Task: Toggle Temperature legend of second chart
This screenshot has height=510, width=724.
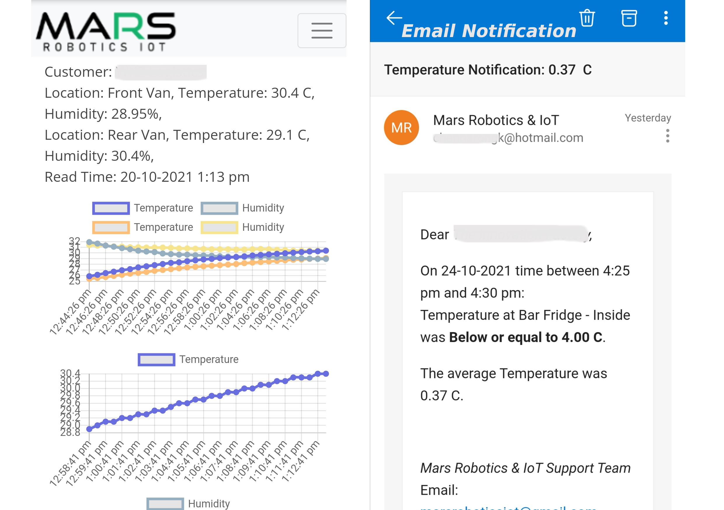Action: pyautogui.click(x=188, y=360)
